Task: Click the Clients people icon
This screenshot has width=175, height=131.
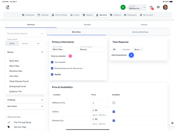Action: [x=71, y=15]
